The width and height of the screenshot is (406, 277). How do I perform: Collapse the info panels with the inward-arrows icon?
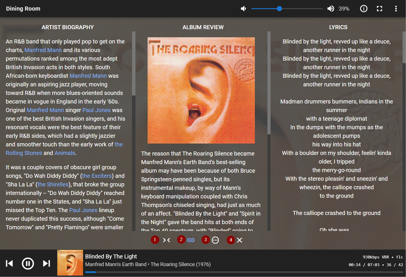[x=166, y=240]
